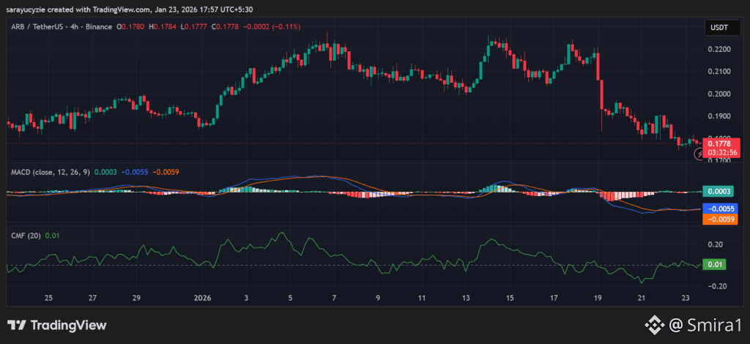The image size is (750, 344).
Task: Click the 0.2000 level on price scale
Action: (717, 94)
